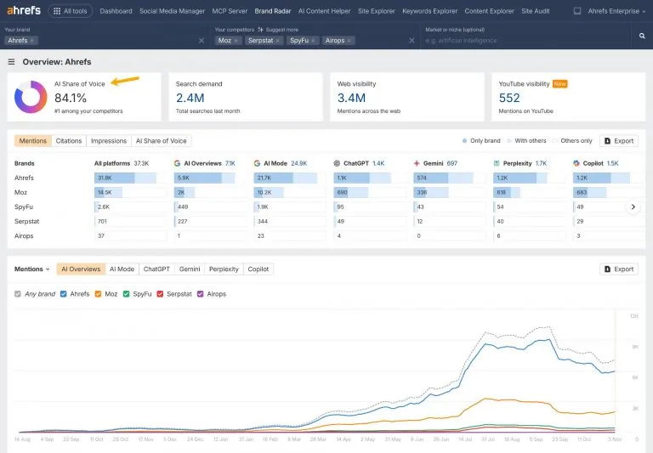The height and width of the screenshot is (453, 653).
Task: Remove the Moz competitor tag
Action: (236, 41)
